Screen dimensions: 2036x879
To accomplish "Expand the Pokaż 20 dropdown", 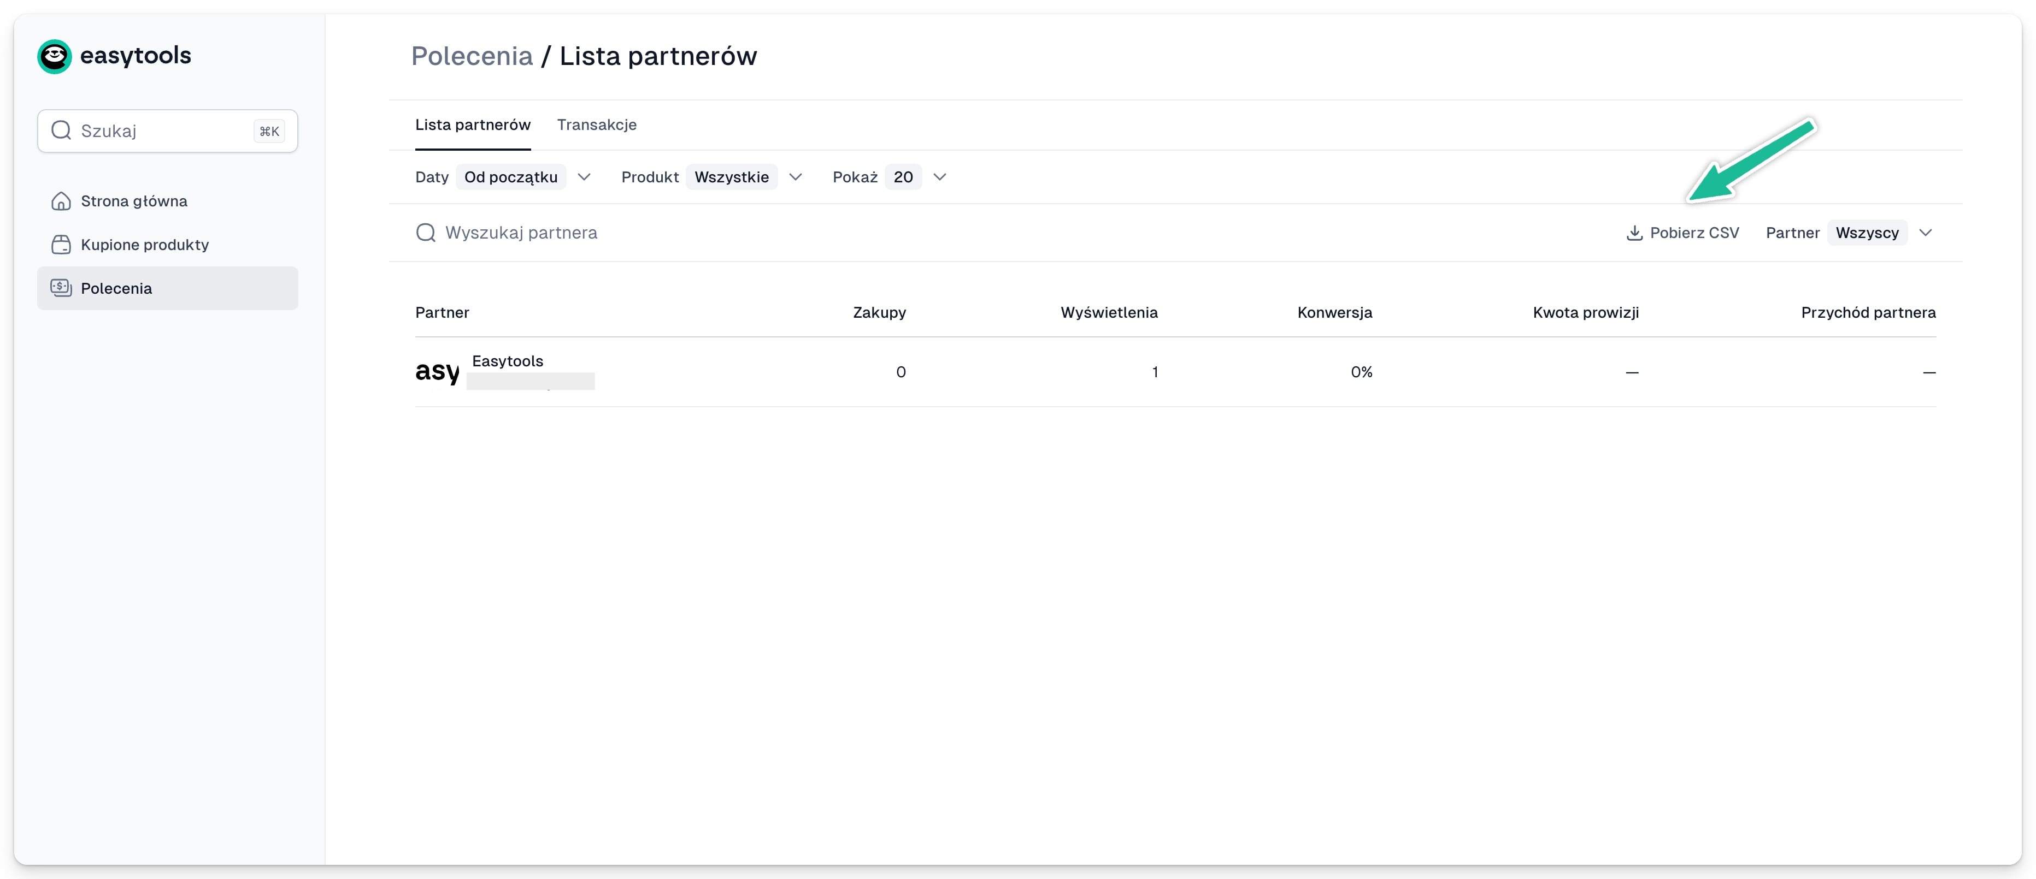I will [x=940, y=177].
